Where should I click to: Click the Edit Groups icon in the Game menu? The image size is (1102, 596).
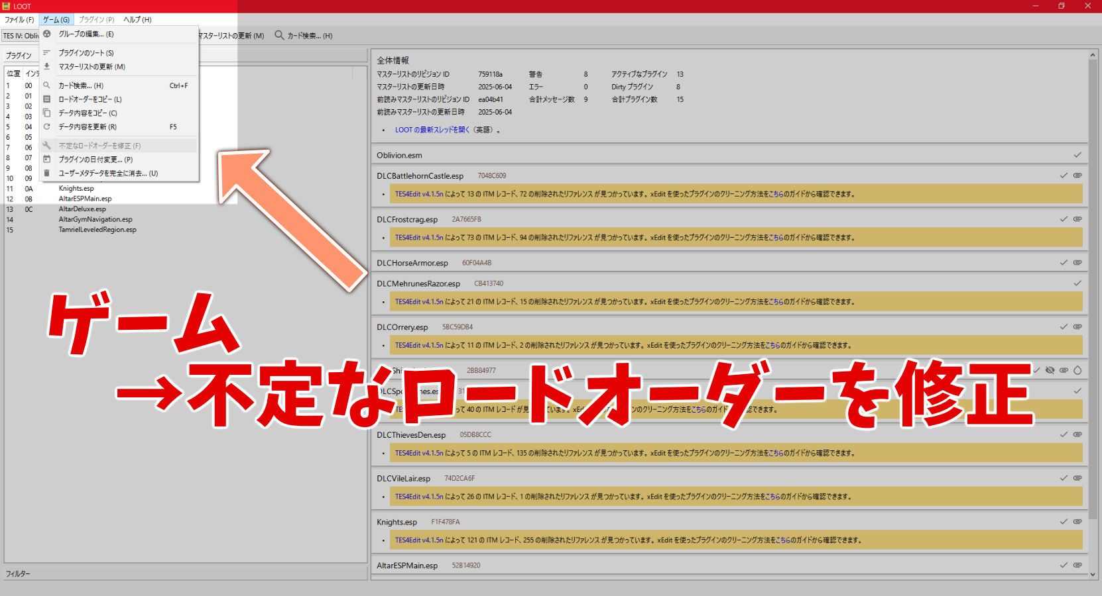pos(47,34)
